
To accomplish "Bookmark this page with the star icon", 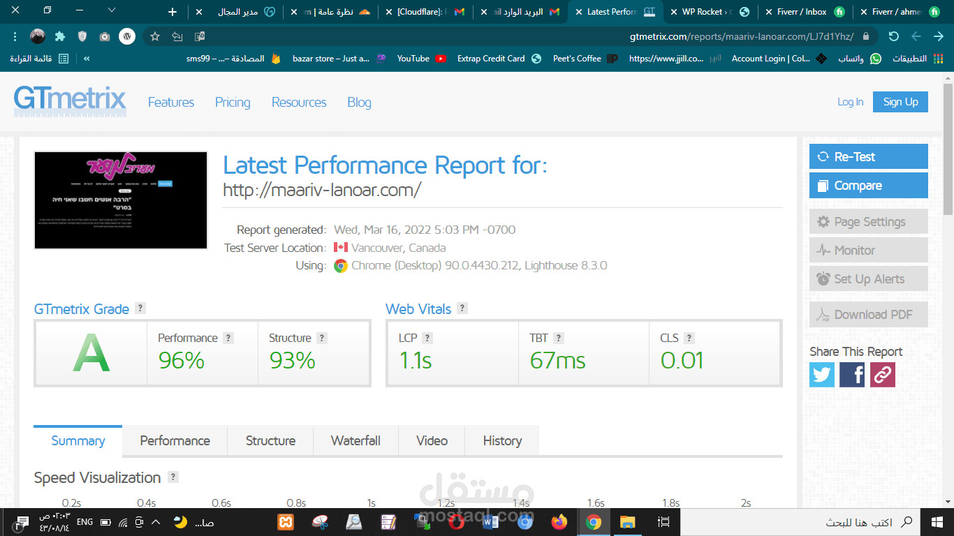I will tap(155, 36).
